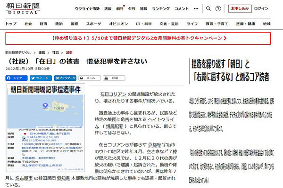
Task: Select the 文化・芸能 category tab
Action: [x=169, y=24]
